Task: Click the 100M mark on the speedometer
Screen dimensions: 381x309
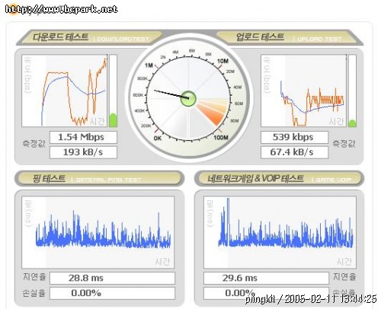Action: pos(221,138)
